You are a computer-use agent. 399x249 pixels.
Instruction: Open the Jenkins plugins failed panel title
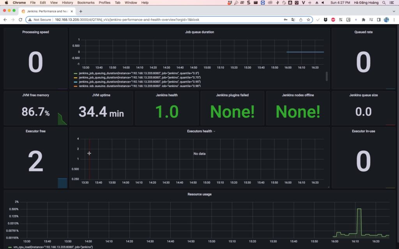232,95
